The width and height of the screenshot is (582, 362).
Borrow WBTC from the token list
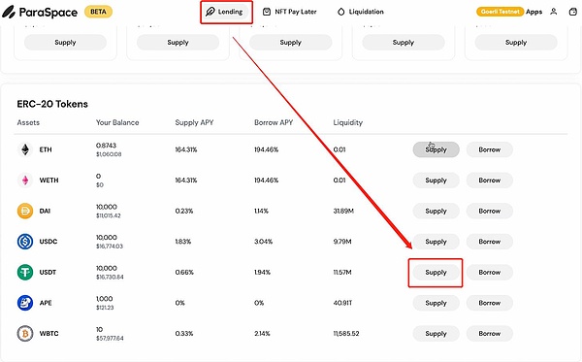tap(490, 334)
